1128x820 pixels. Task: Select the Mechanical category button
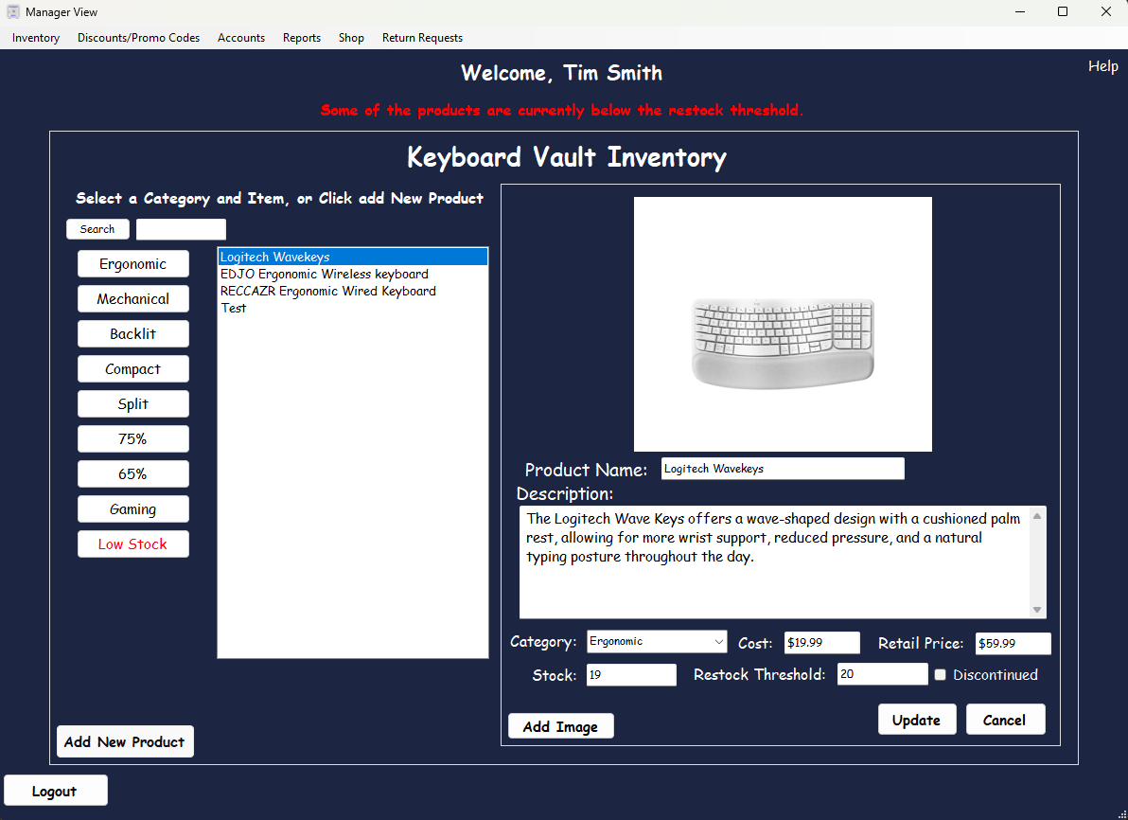(x=132, y=299)
